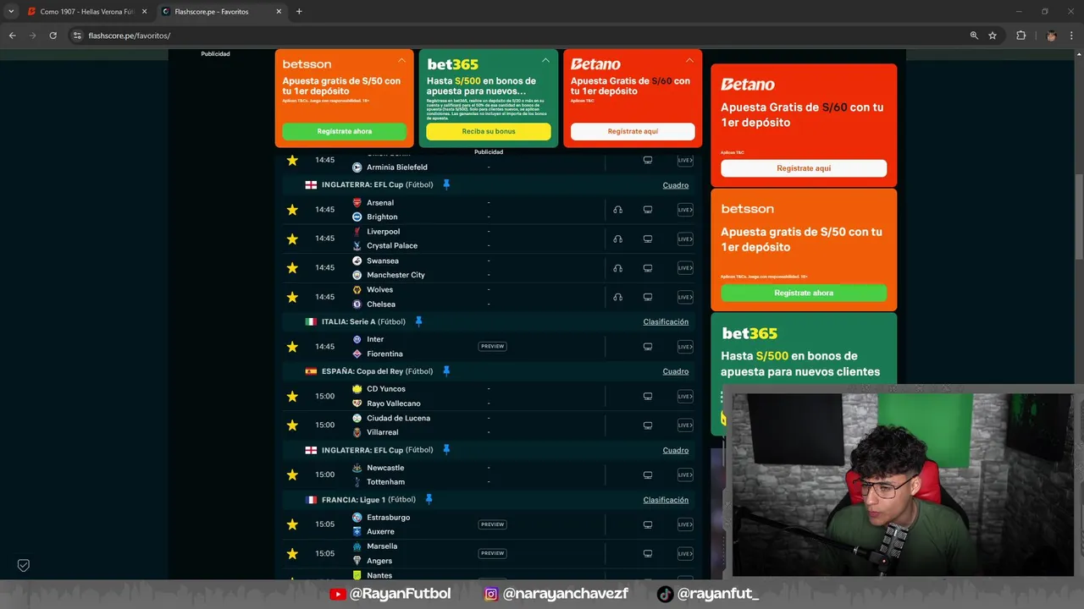Screen dimensions: 1084x609
Task: Click TV icon for Inter vs Fiorentina
Action: pos(648,347)
